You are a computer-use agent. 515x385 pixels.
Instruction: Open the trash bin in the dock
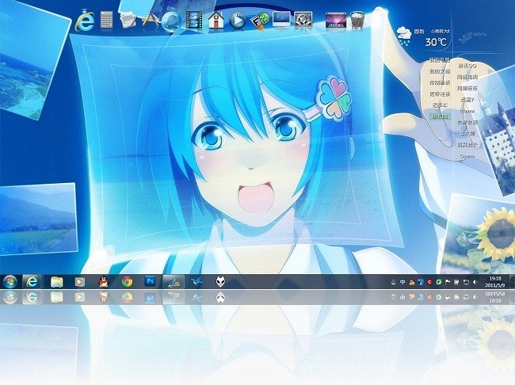point(357,21)
